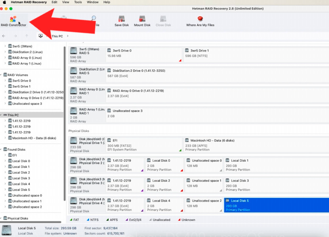
Task: Expand the Physical Disks tree section
Action: [1, 218]
